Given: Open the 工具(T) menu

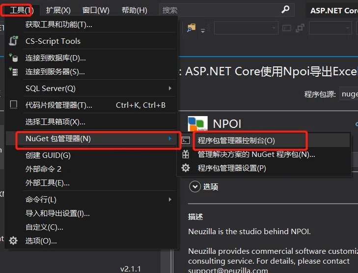Looking at the screenshot, I should tap(22, 10).
